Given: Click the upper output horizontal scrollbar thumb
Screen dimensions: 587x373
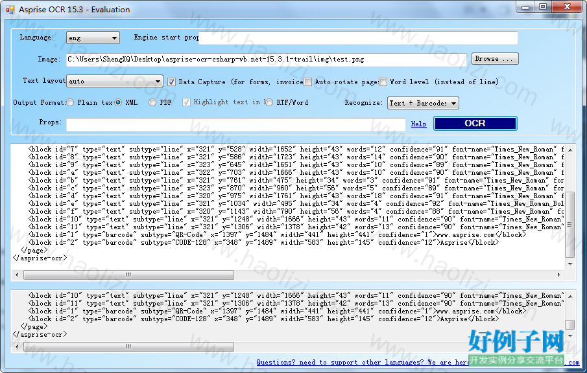Looking at the screenshot, I should [x=129, y=275].
